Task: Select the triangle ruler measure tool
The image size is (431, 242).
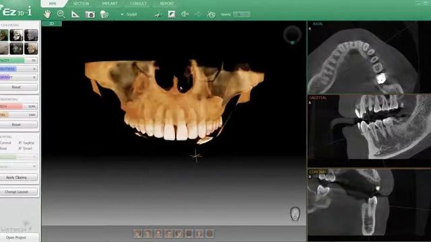Action: [x=75, y=14]
